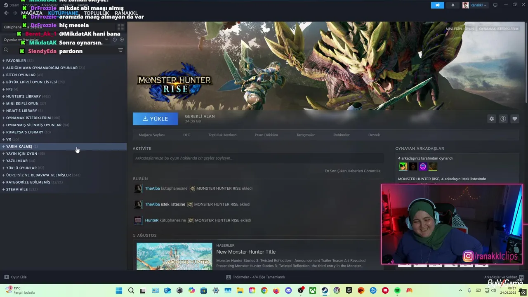This screenshot has width=528, height=297.
Task: Open the Mağaza Sayfası tab
Action: [x=151, y=135]
